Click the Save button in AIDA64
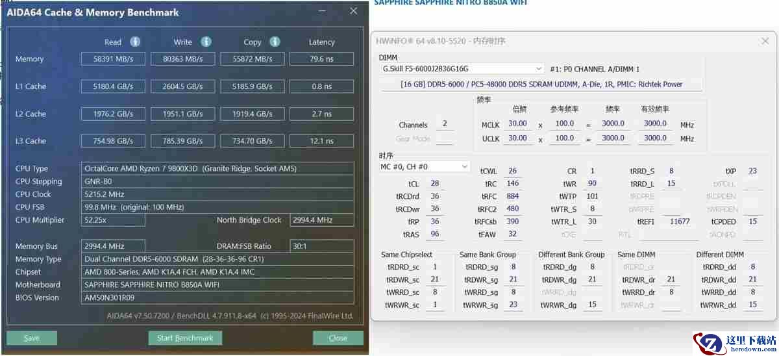Image resolution: width=779 pixels, height=356 pixels. tap(32, 338)
